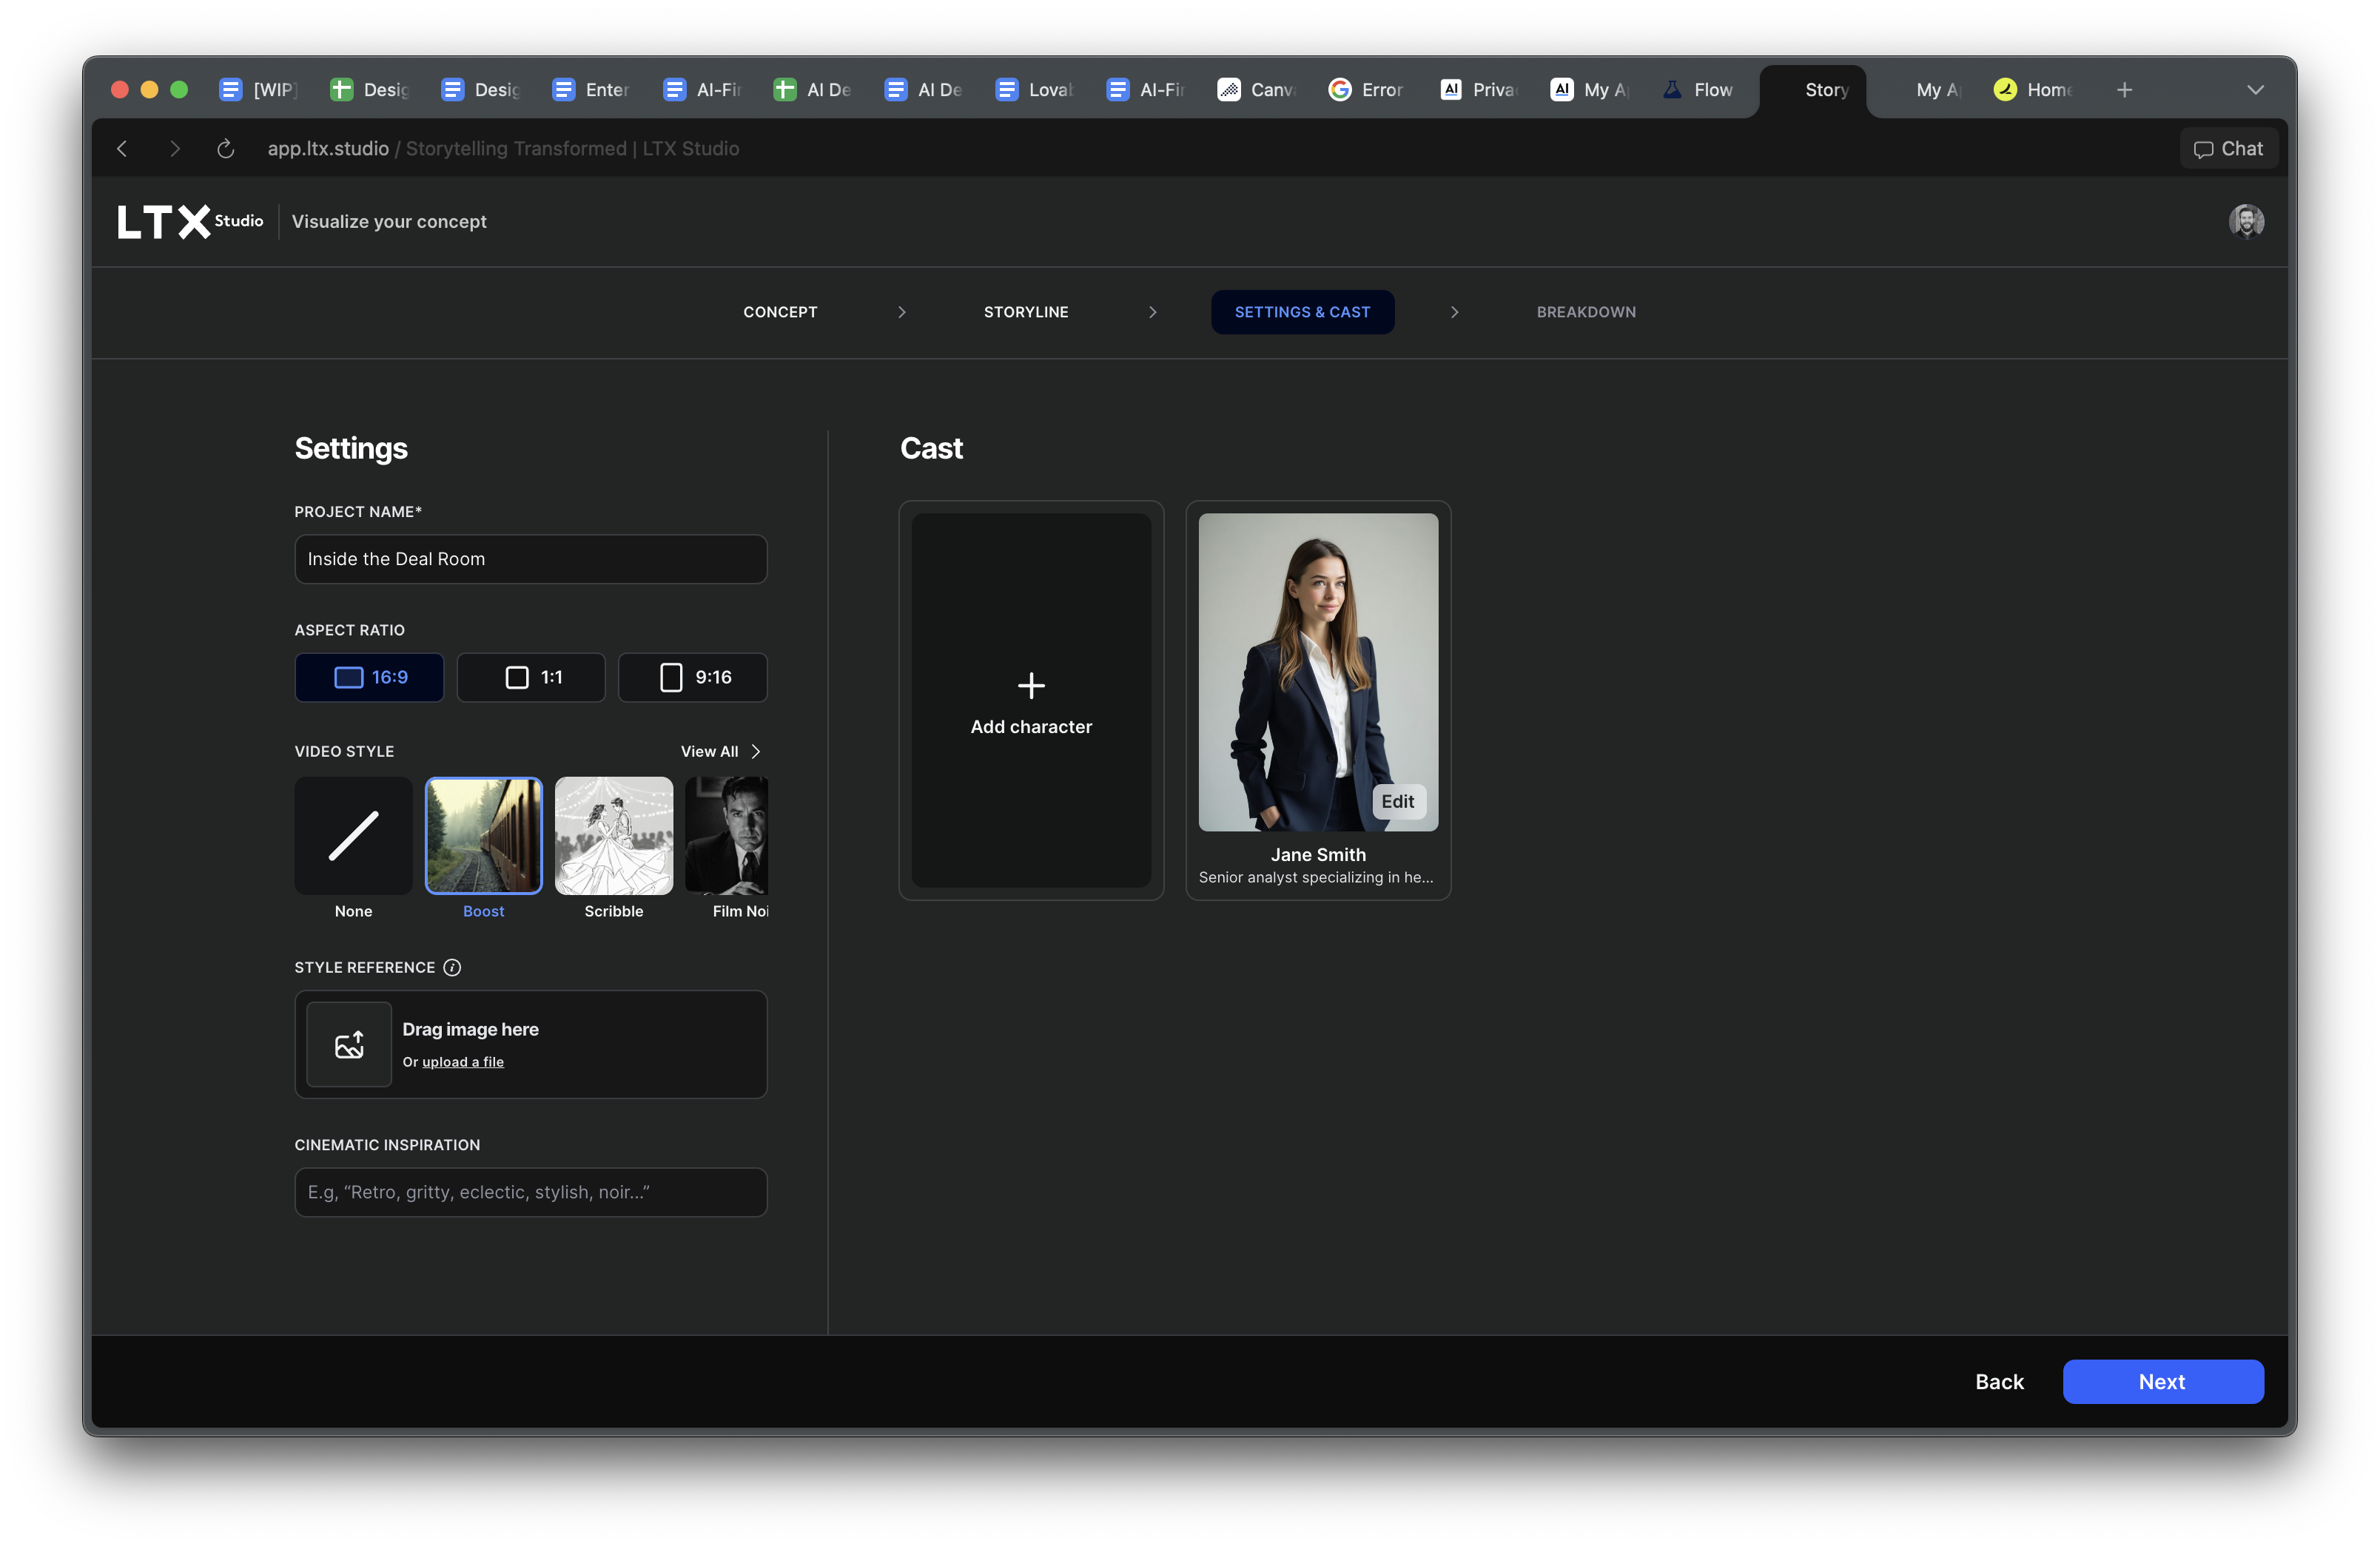
Task: Select the 1:1 aspect ratio
Action: pos(531,678)
